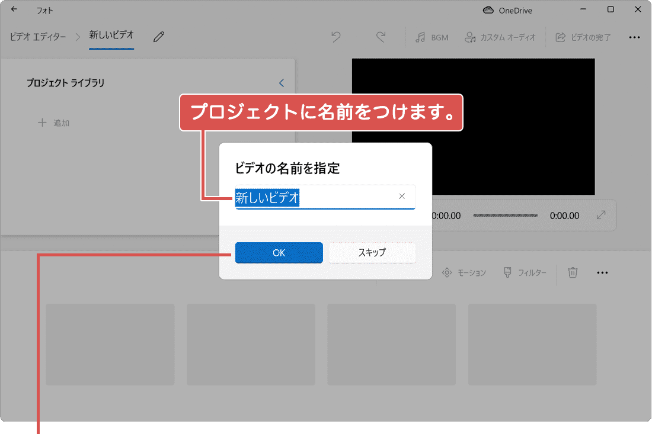Click the playback progress slider
652x434 pixels.
click(x=506, y=216)
